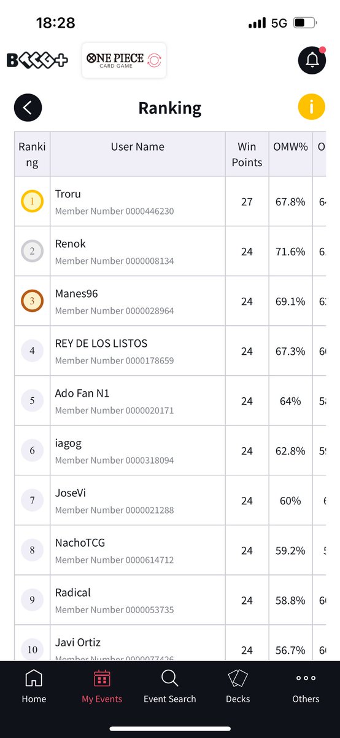The image size is (340, 738).
Task: Select user Troru row
Action: point(170,201)
